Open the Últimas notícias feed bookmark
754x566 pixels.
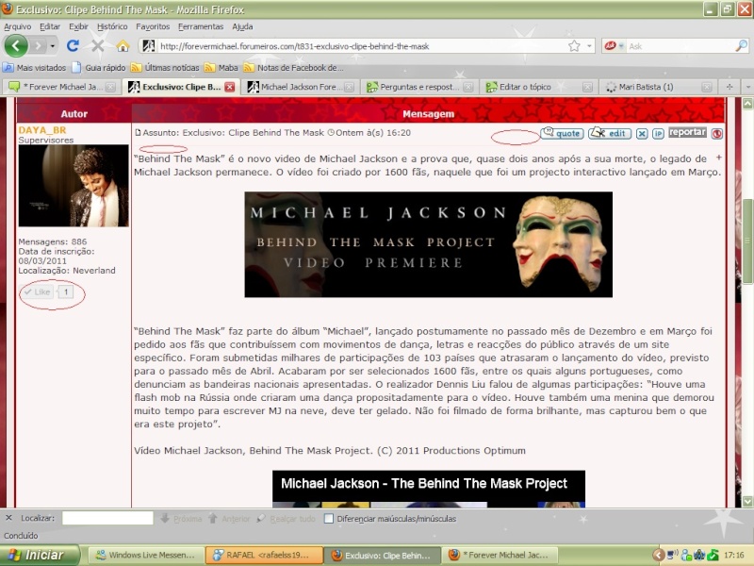pyautogui.click(x=165, y=67)
